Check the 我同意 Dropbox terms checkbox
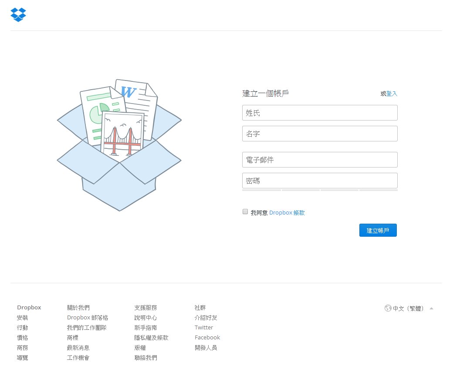The image size is (470, 389). 245,212
